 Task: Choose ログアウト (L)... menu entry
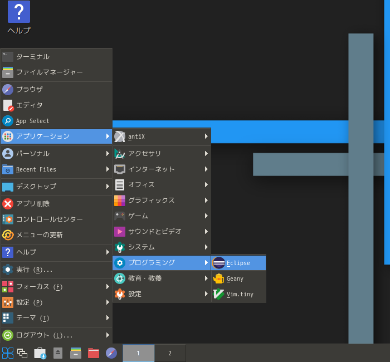coord(49,335)
